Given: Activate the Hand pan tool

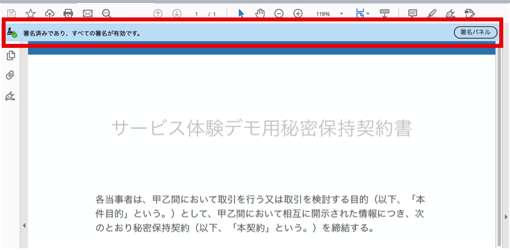Looking at the screenshot, I should tap(260, 14).
